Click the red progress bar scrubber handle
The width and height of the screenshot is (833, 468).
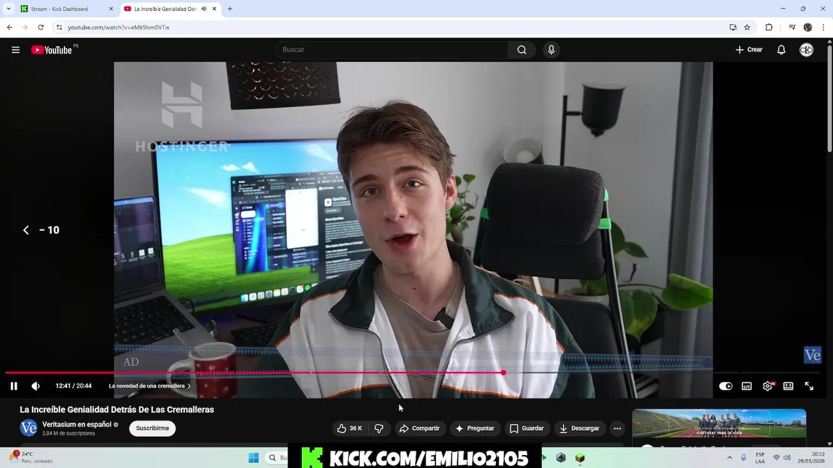[503, 372]
